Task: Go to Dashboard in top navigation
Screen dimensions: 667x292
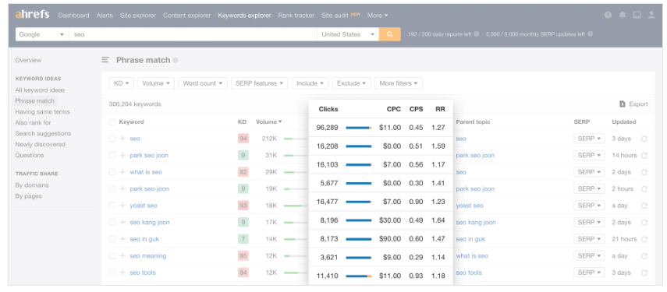Action: (x=73, y=16)
